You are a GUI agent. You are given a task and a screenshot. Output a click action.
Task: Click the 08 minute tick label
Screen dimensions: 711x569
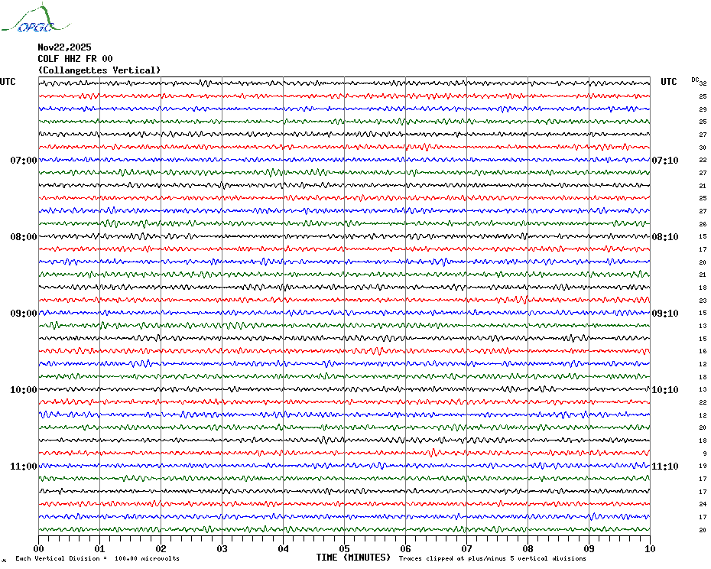(528, 548)
